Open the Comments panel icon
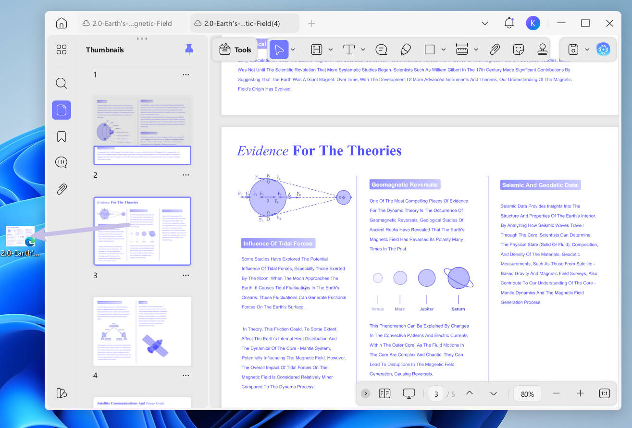The image size is (632, 428). [62, 162]
